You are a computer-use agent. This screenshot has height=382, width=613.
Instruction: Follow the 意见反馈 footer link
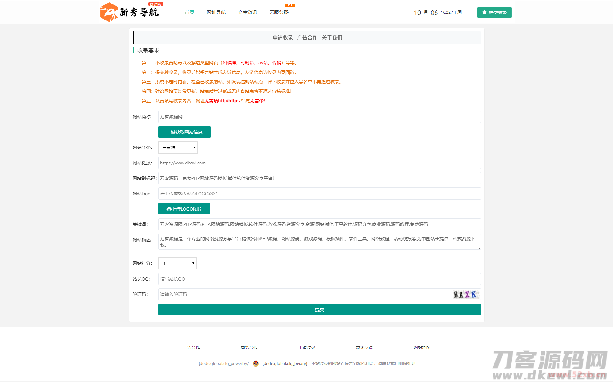[x=364, y=347]
